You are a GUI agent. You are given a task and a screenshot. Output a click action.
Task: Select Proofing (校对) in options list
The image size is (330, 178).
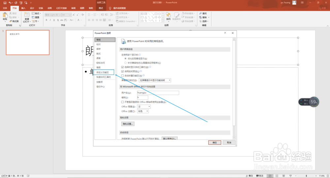(105, 44)
